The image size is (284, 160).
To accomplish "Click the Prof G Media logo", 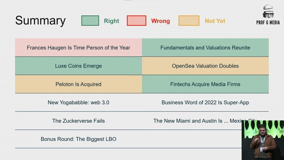I will (268, 15).
